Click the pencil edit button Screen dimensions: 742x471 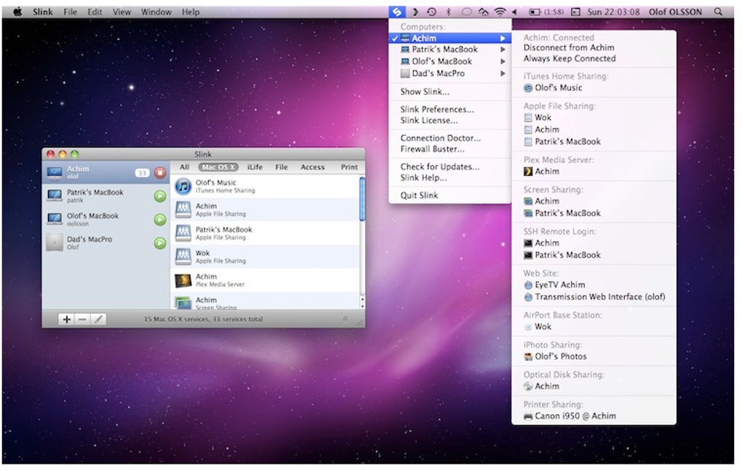(x=99, y=320)
